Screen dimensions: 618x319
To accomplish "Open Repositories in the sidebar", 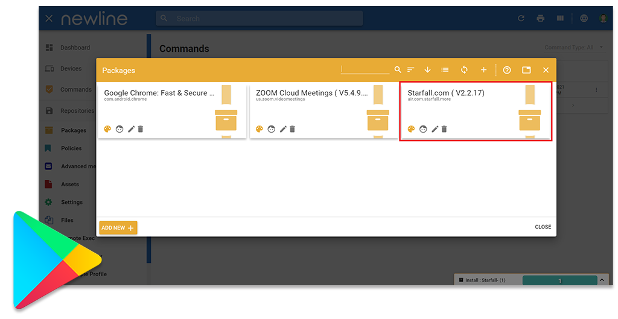I will pos(77,111).
